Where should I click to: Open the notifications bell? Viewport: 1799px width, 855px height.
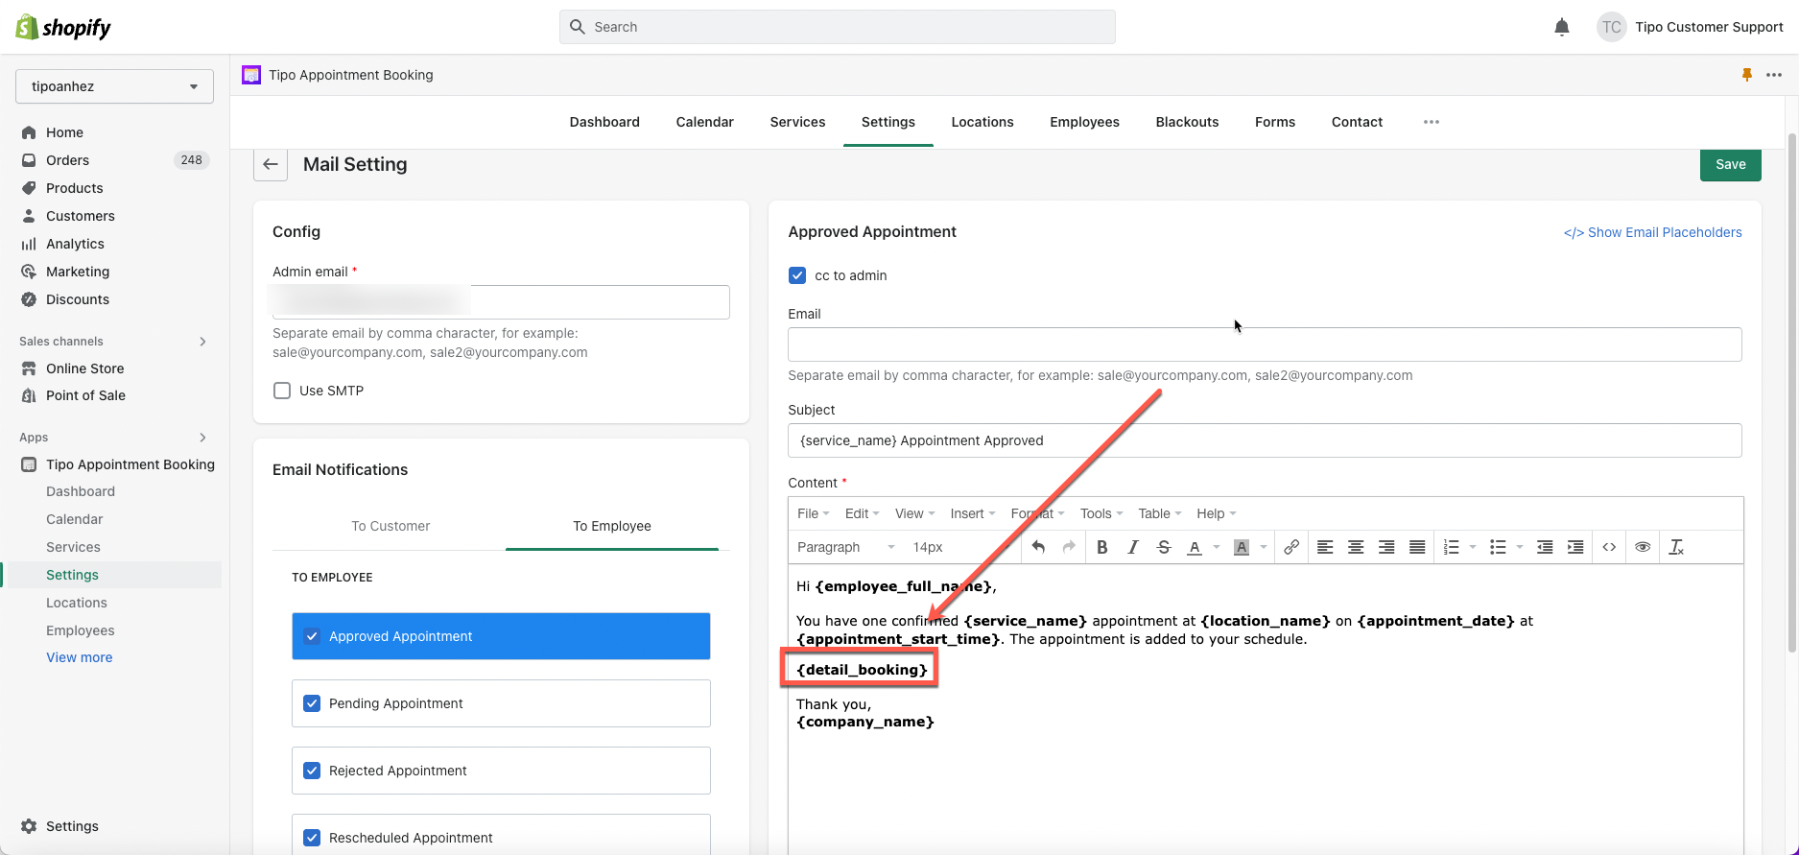coord(1562,27)
